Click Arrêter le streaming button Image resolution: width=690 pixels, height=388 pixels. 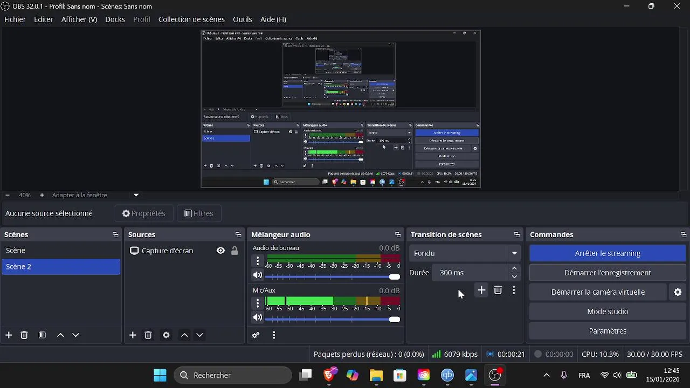[608, 253]
